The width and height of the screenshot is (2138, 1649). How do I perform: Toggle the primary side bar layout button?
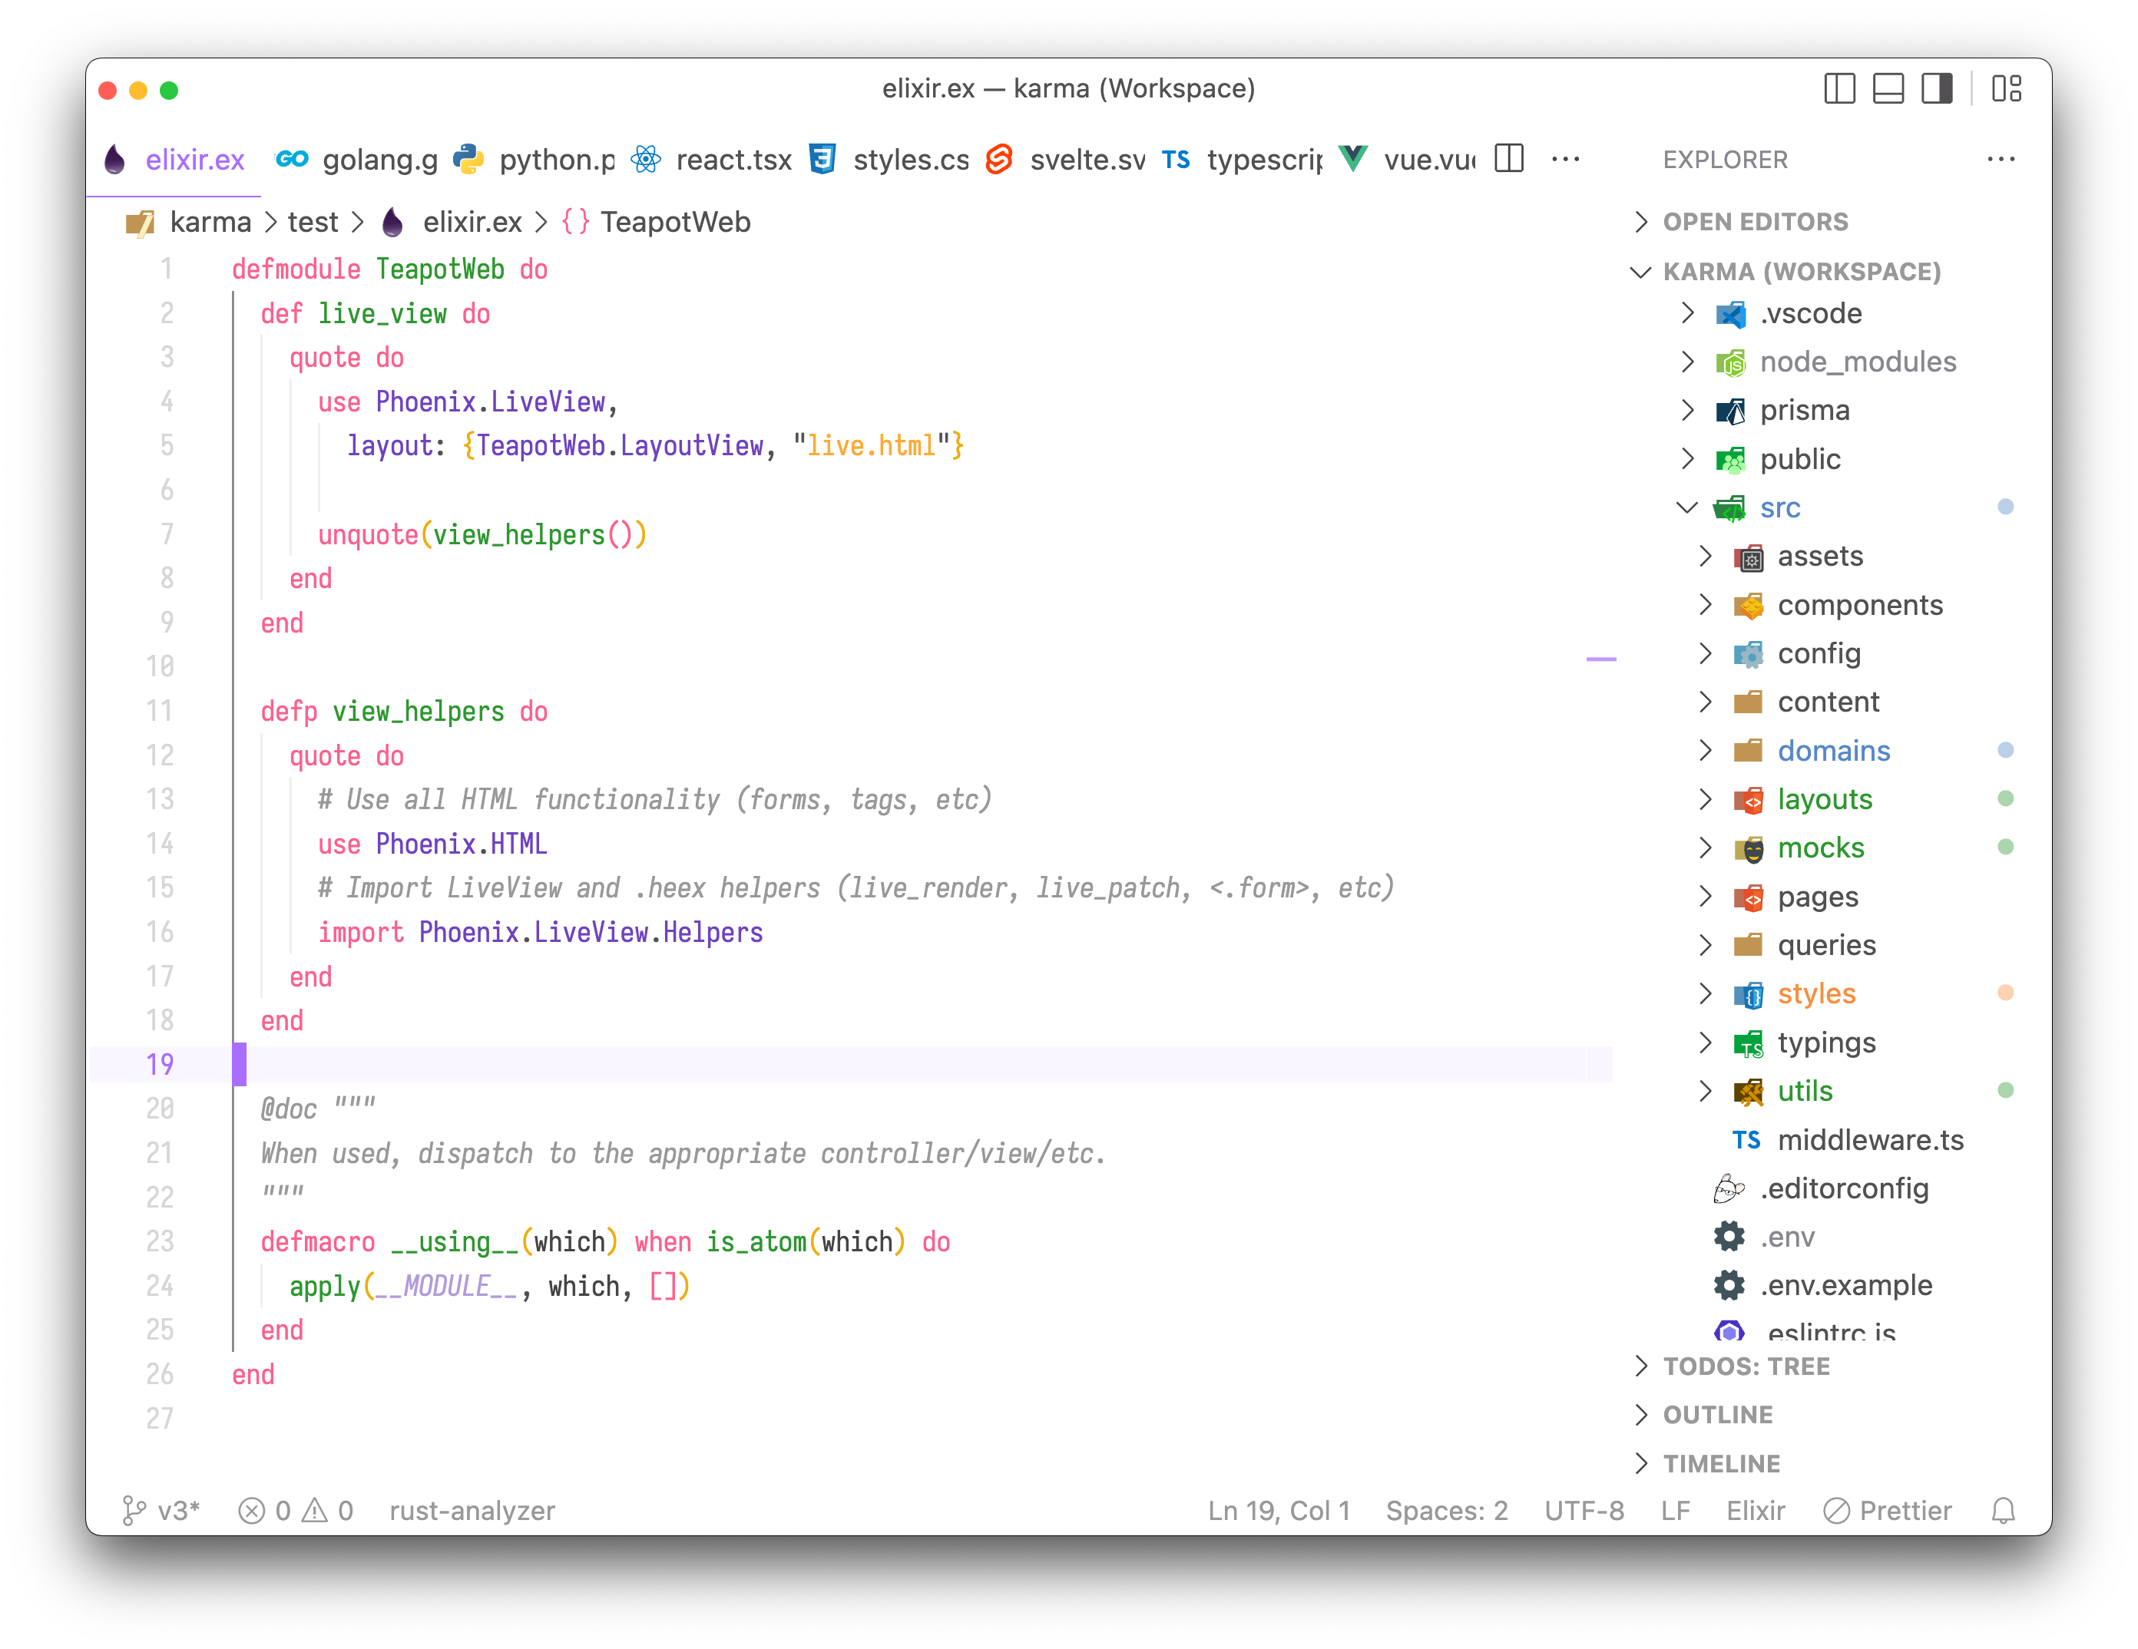(x=1839, y=89)
